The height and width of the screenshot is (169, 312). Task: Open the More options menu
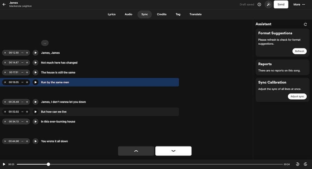[x=299, y=4]
